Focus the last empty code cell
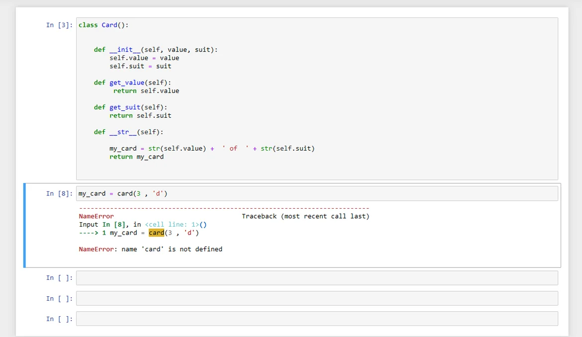The width and height of the screenshot is (582, 337). 316,319
